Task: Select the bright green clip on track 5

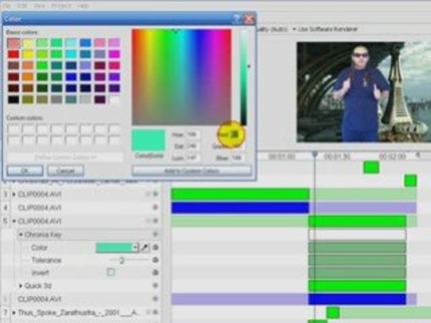Action: coord(357,221)
